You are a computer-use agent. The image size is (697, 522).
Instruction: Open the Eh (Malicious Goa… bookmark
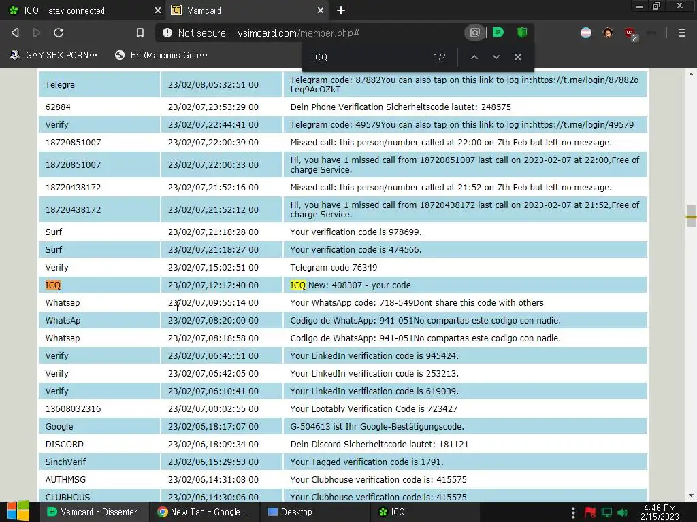click(161, 55)
